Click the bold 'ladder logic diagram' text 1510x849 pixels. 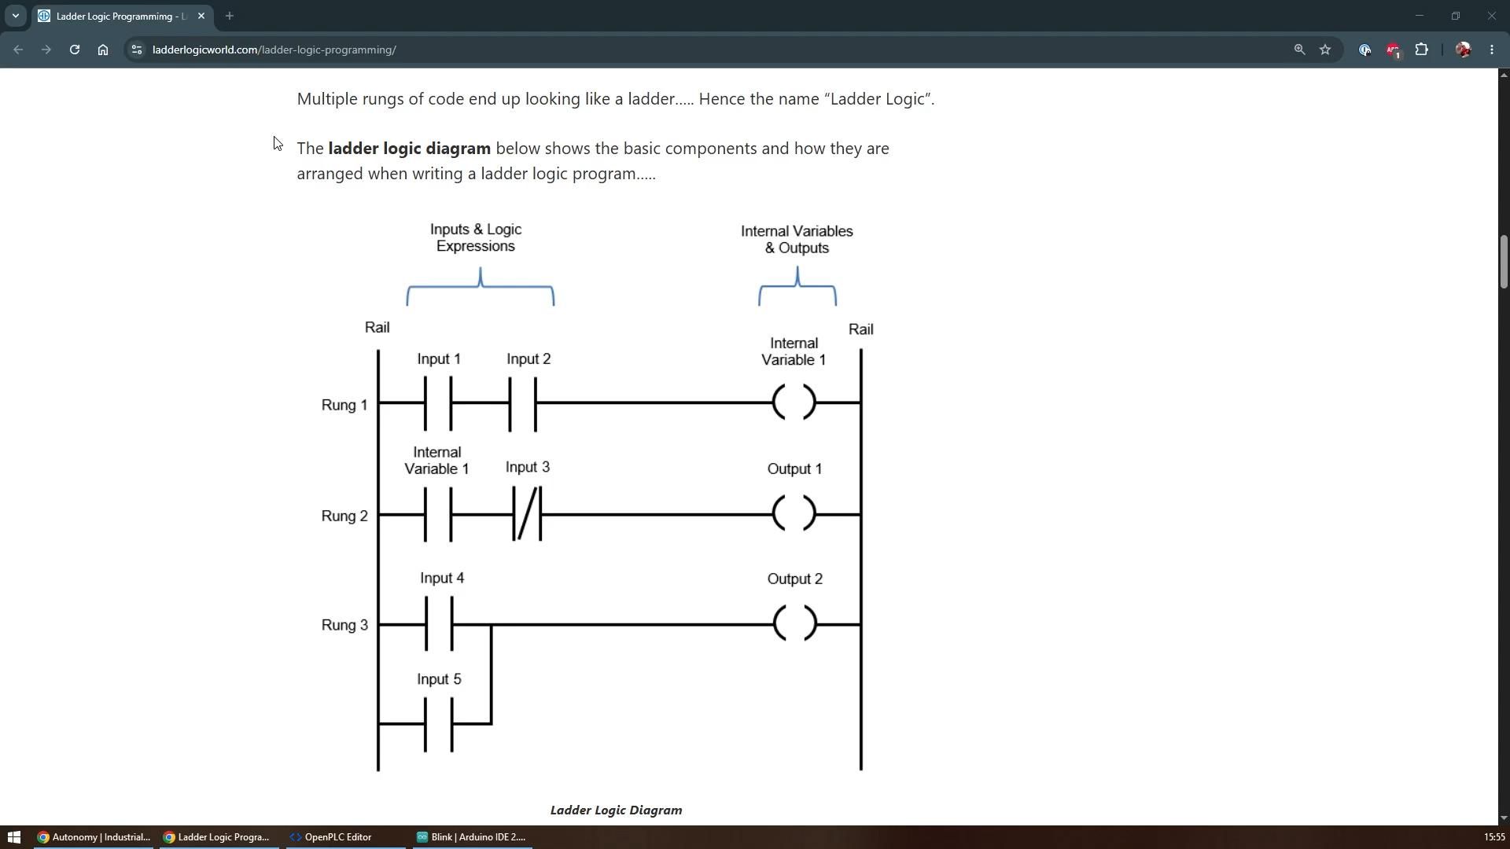(409, 149)
